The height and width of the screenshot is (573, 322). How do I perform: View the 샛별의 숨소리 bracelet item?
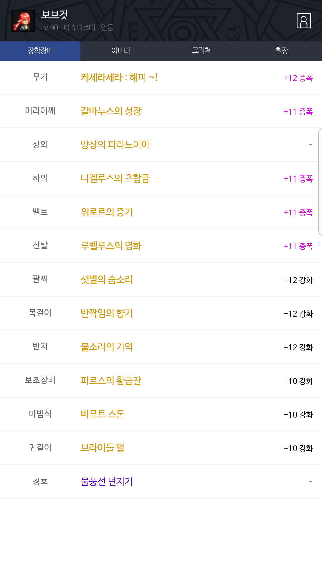pos(107,280)
